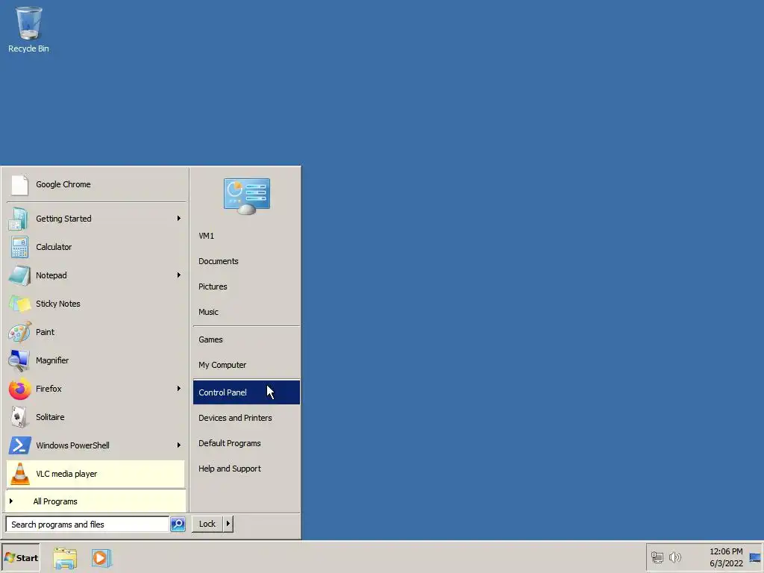Screen dimensions: 764x573
Task: Click the Windows PowerShell icon
Action: (x=19, y=445)
